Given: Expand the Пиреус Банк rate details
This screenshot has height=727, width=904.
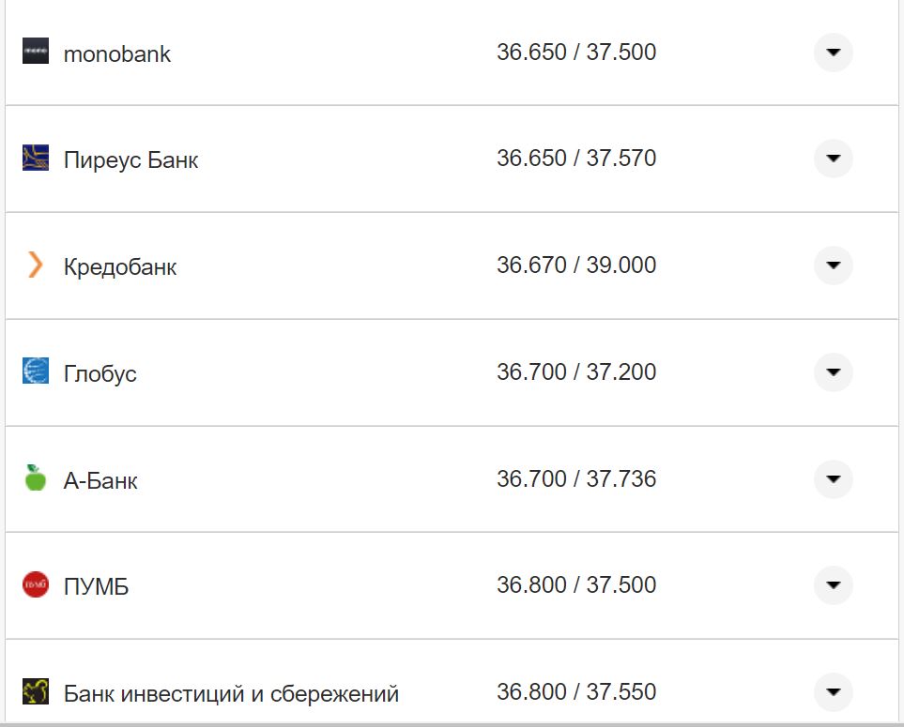Looking at the screenshot, I should point(833,159).
